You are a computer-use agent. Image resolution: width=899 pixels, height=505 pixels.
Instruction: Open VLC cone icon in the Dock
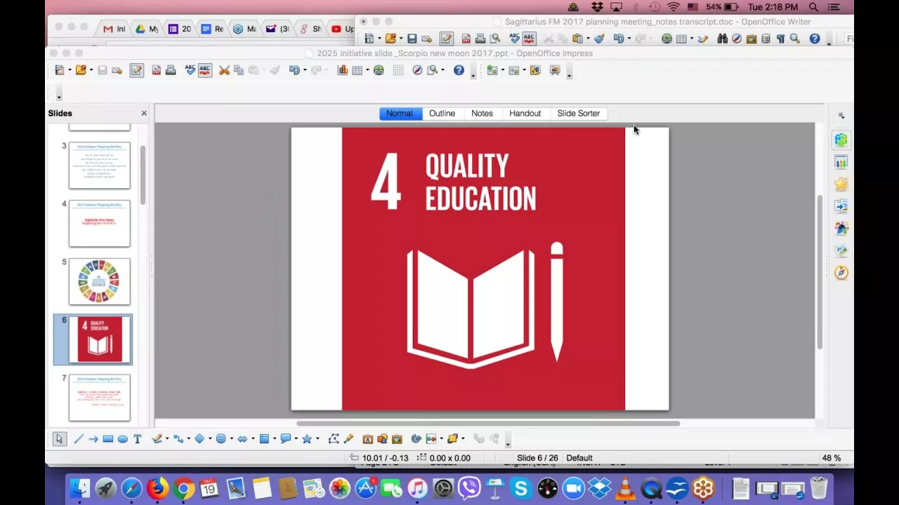click(625, 488)
